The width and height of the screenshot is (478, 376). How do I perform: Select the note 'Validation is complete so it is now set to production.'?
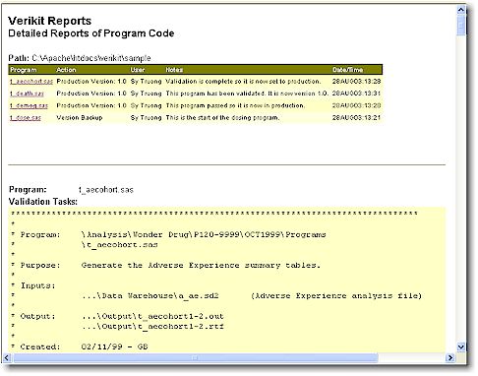pyautogui.click(x=243, y=82)
